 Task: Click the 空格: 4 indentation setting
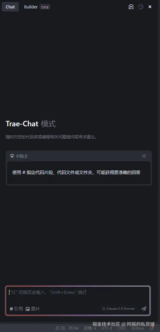(90, 328)
